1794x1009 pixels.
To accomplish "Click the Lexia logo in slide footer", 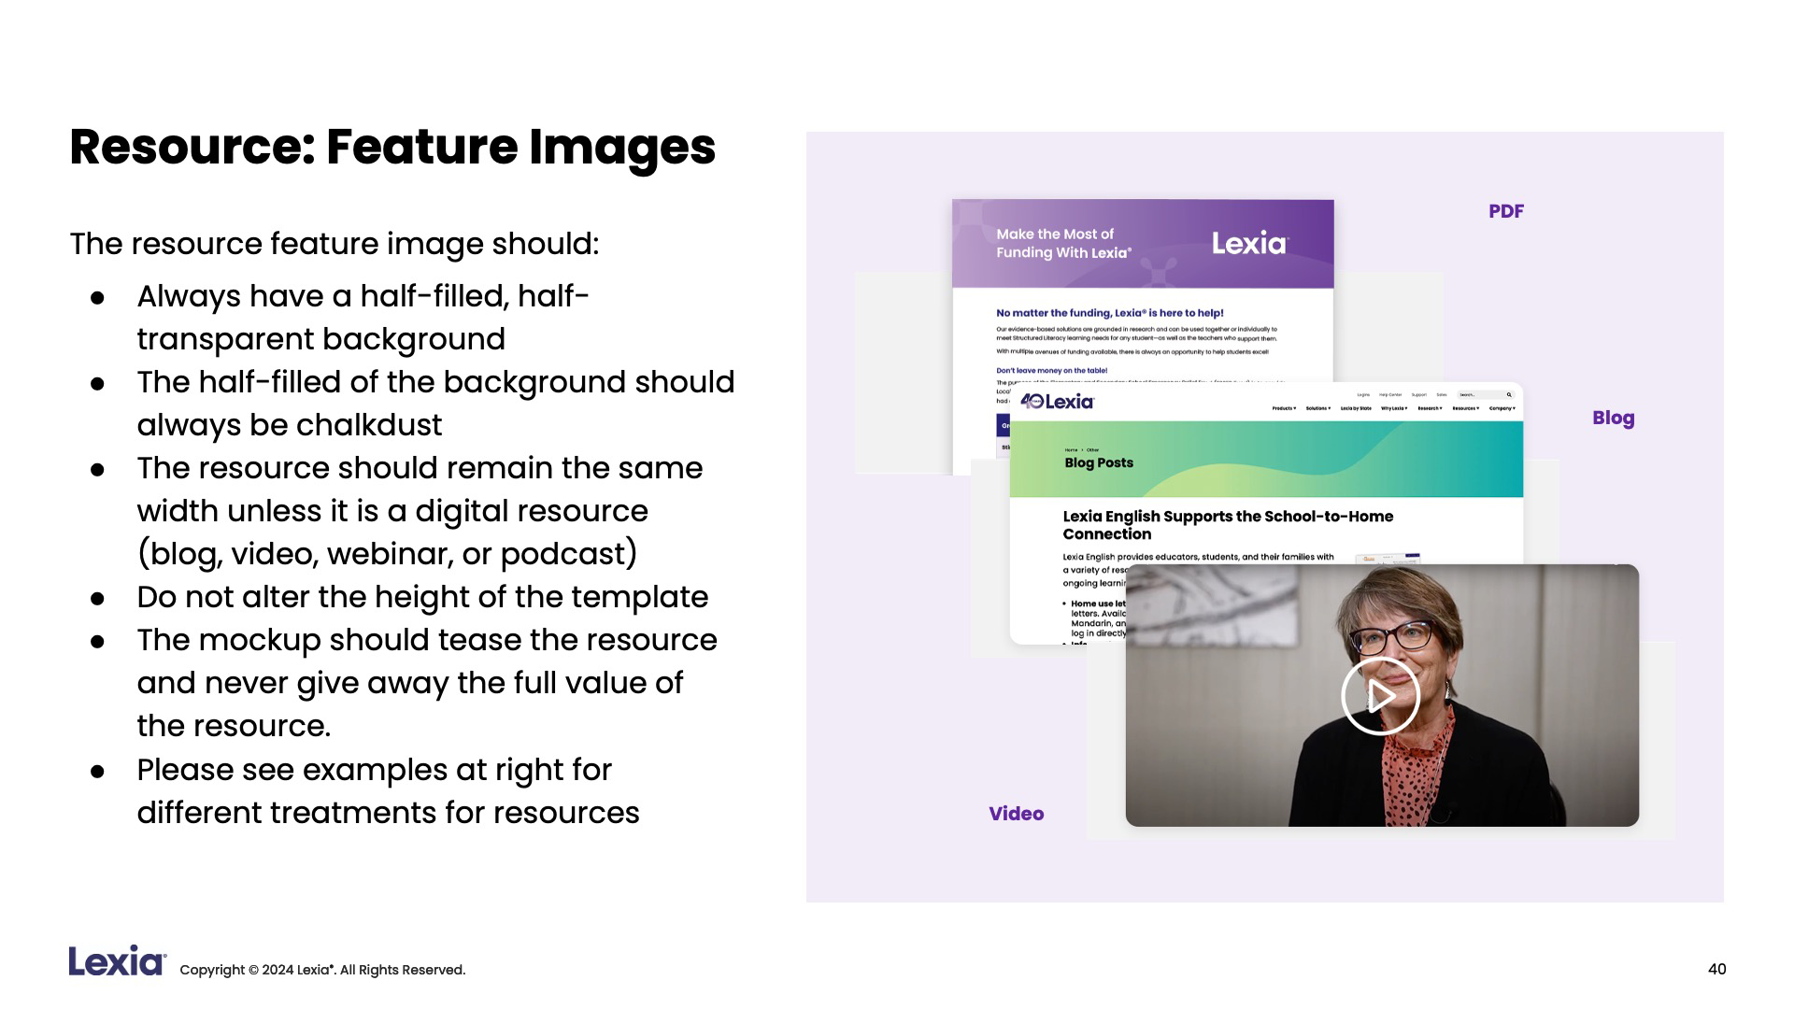I will (x=117, y=961).
